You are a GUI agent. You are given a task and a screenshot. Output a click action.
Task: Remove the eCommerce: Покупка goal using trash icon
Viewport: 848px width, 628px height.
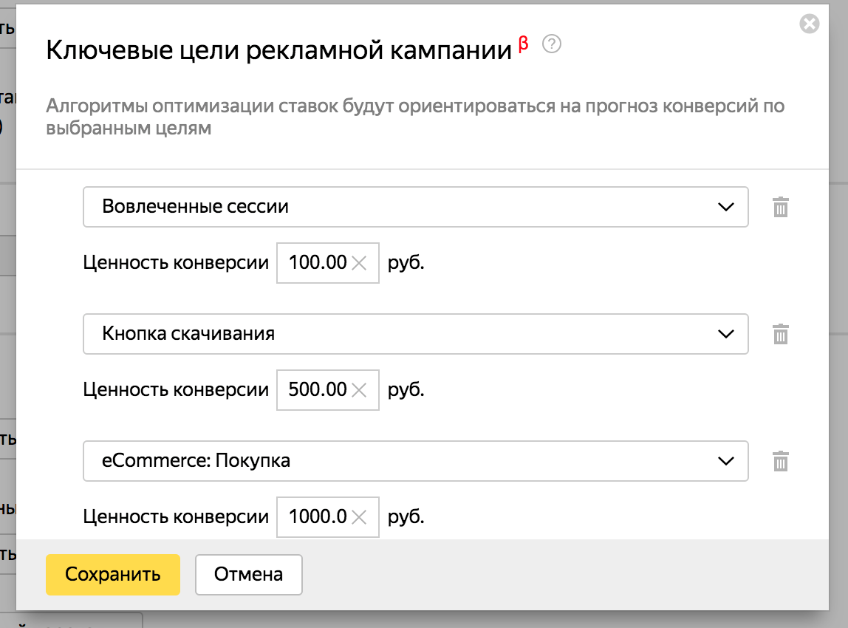[781, 461]
